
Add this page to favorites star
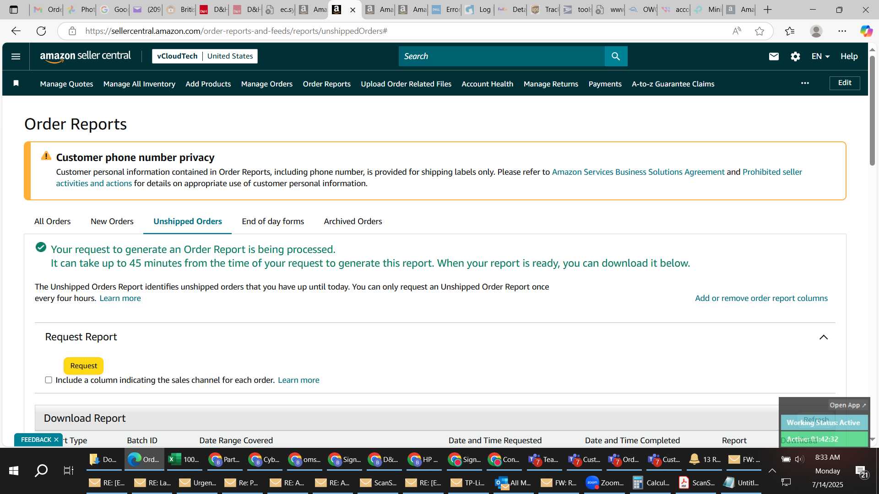click(x=760, y=31)
